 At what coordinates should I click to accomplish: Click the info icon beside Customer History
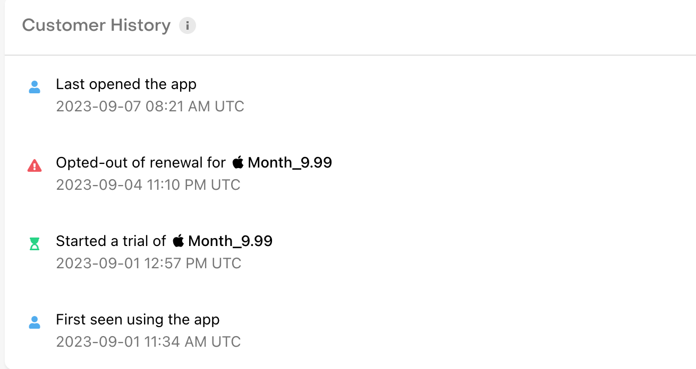(188, 25)
